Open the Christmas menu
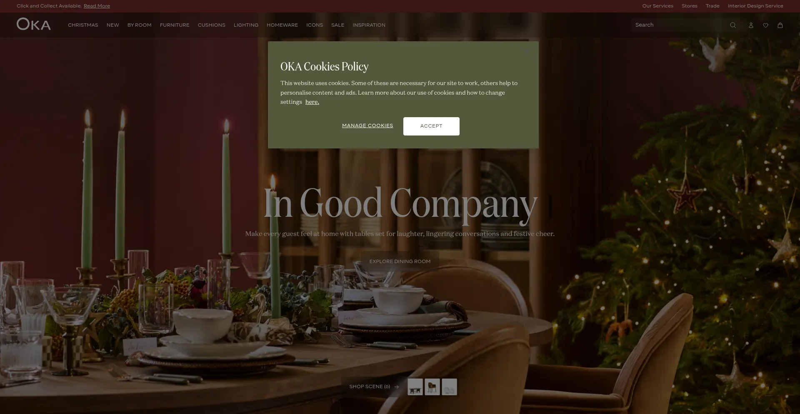800x414 pixels. (x=83, y=25)
